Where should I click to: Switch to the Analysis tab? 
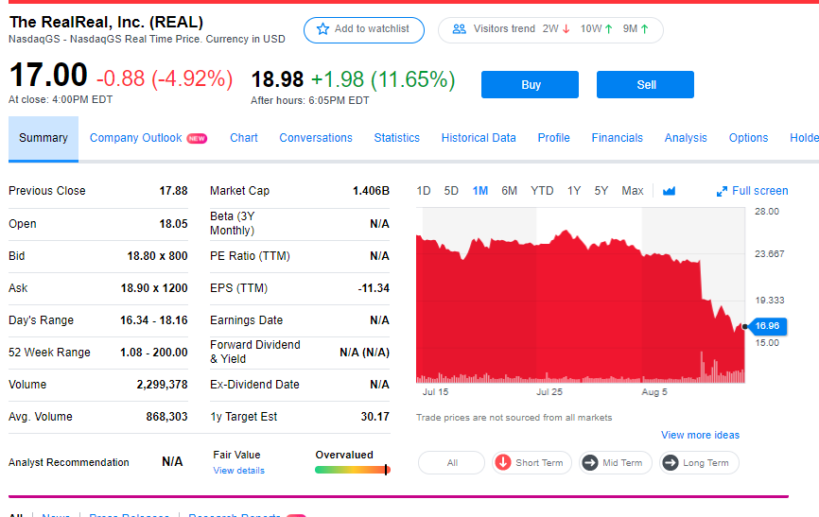click(x=686, y=138)
